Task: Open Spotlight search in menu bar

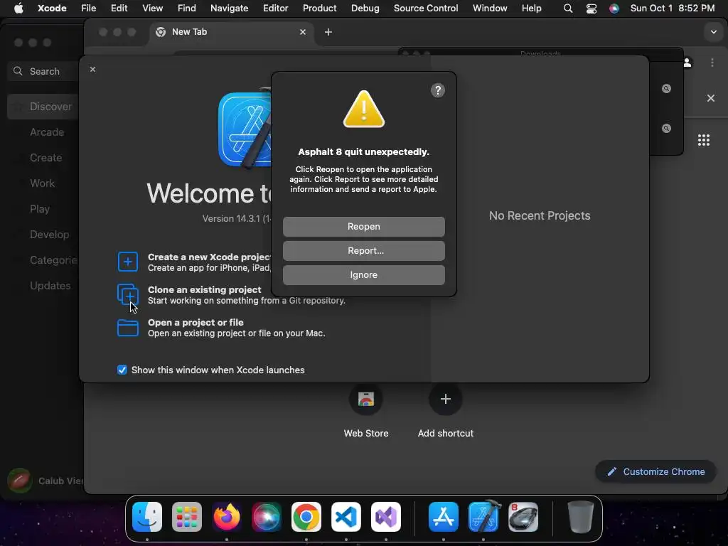Action: point(568,8)
